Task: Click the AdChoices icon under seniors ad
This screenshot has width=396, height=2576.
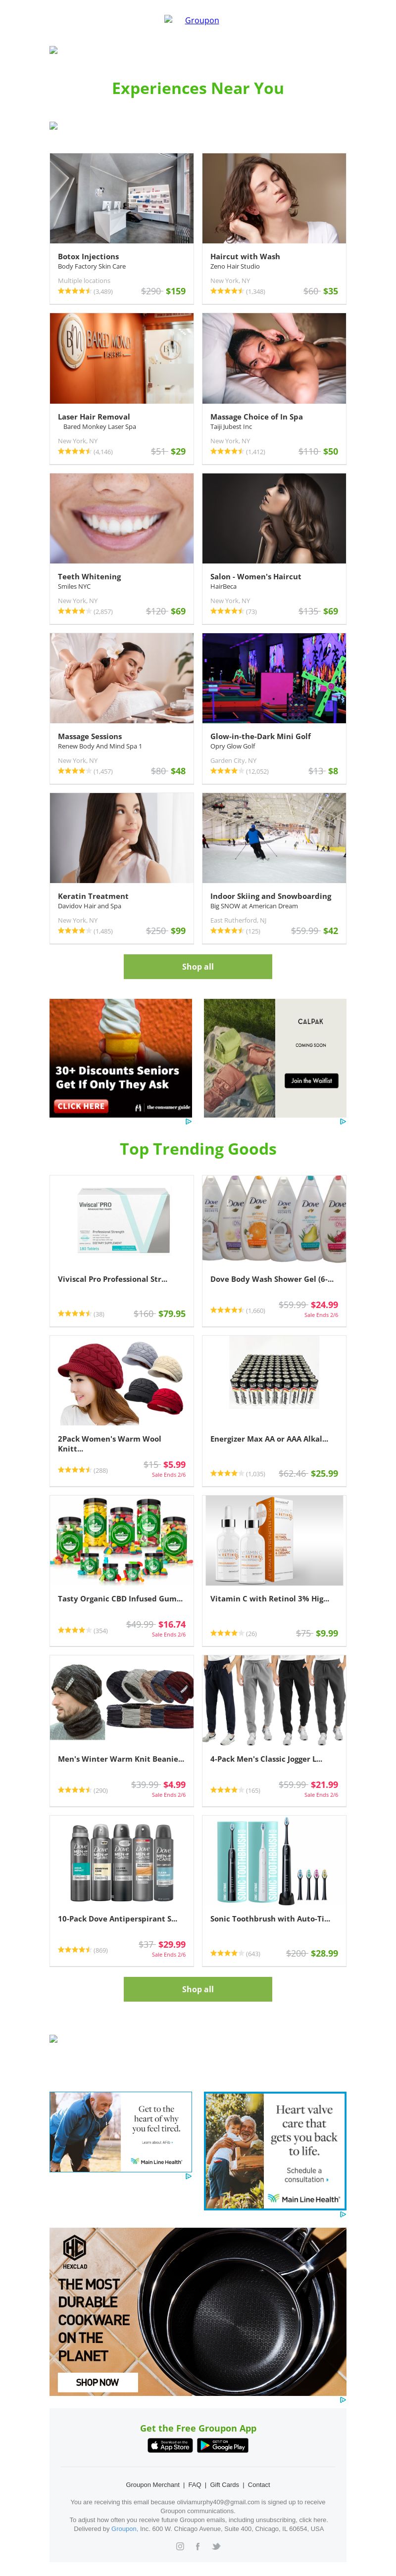Action: [x=189, y=1121]
